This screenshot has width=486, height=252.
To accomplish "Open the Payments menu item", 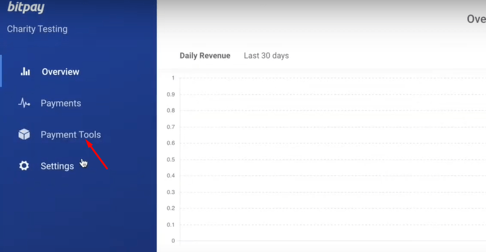I will point(61,103).
